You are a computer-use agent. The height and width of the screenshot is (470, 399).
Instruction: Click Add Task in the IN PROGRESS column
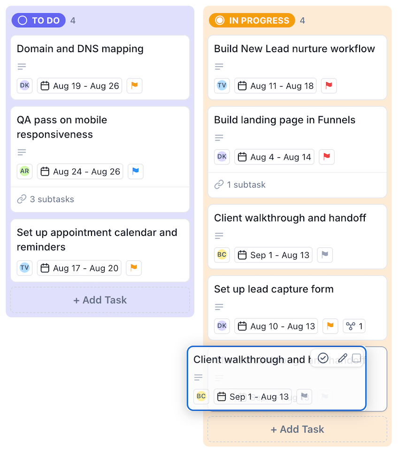[297, 429]
